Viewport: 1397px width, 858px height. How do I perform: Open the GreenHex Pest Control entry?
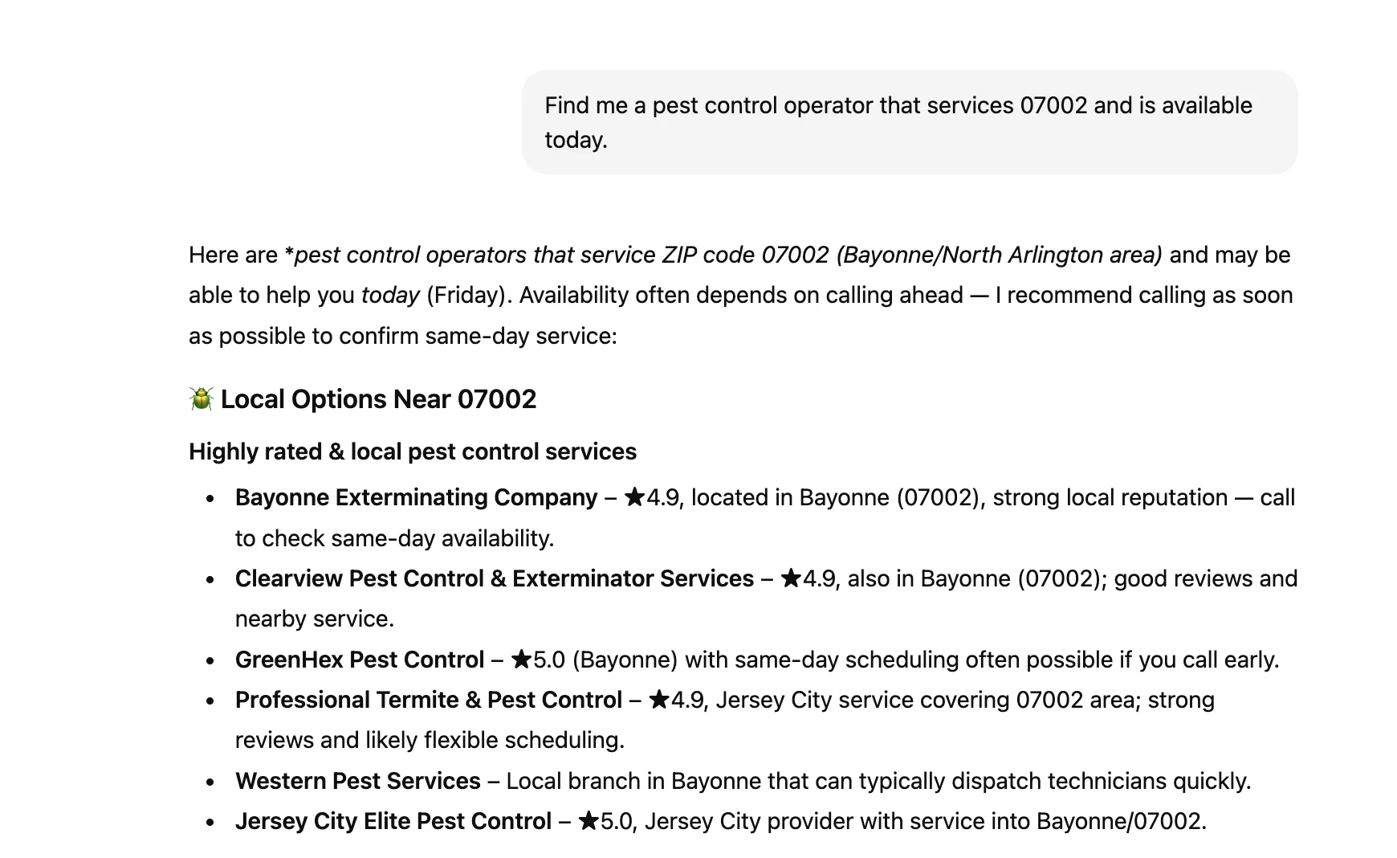[359, 660]
